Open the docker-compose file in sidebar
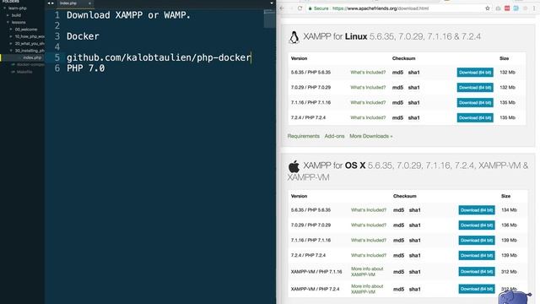The image size is (540, 304). (30, 64)
